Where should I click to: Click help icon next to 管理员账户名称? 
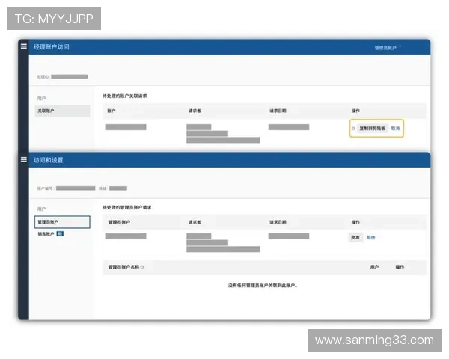tap(142, 267)
